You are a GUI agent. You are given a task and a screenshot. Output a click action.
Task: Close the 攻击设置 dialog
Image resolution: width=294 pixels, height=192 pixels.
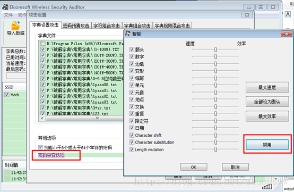tap(247, 15)
